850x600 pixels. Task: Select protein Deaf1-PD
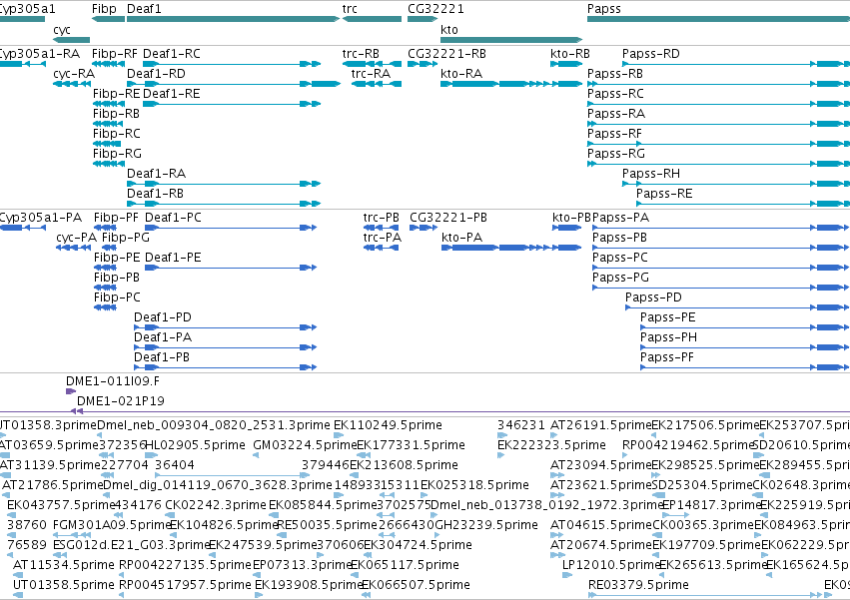(225, 327)
